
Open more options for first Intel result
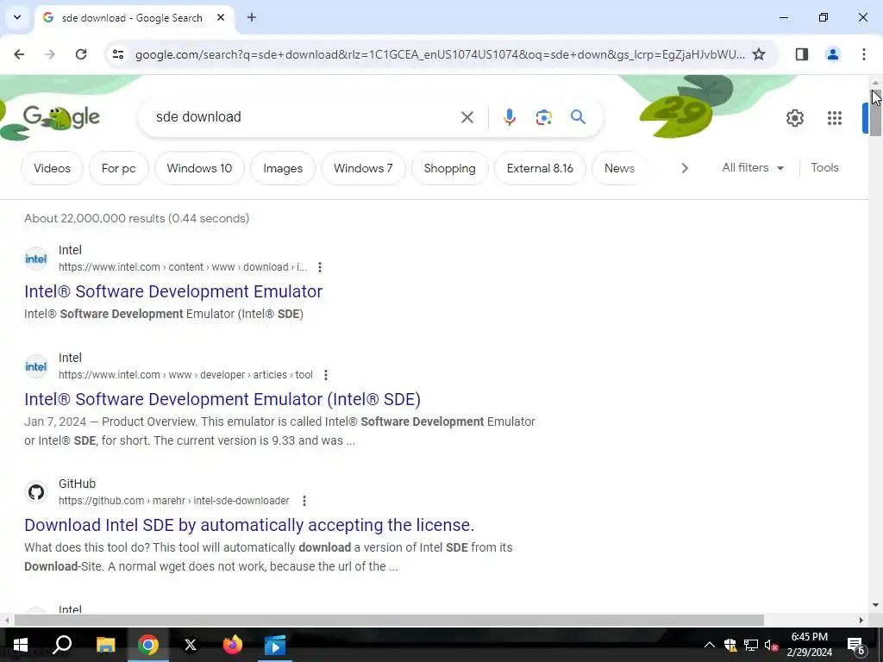(320, 267)
